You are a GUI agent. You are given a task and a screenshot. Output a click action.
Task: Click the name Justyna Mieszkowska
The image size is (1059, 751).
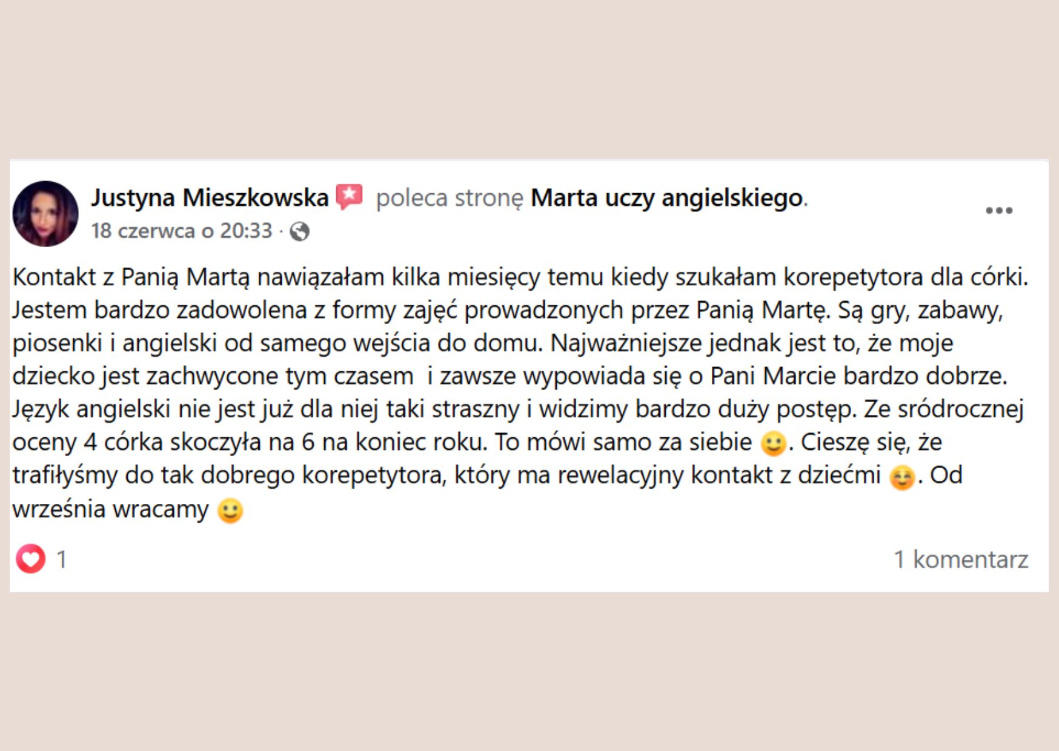pyautogui.click(x=210, y=197)
